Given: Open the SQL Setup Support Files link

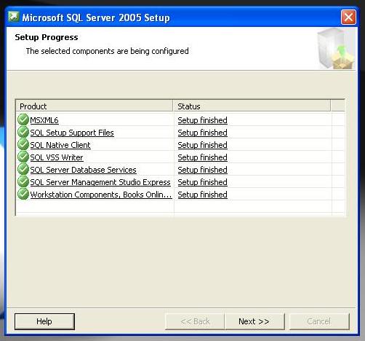Looking at the screenshot, I should click(72, 133).
